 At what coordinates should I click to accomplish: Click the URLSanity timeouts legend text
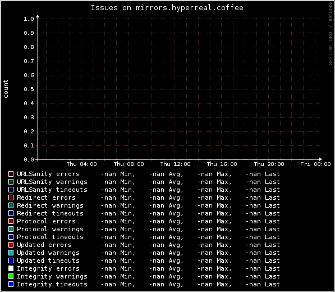52,190
